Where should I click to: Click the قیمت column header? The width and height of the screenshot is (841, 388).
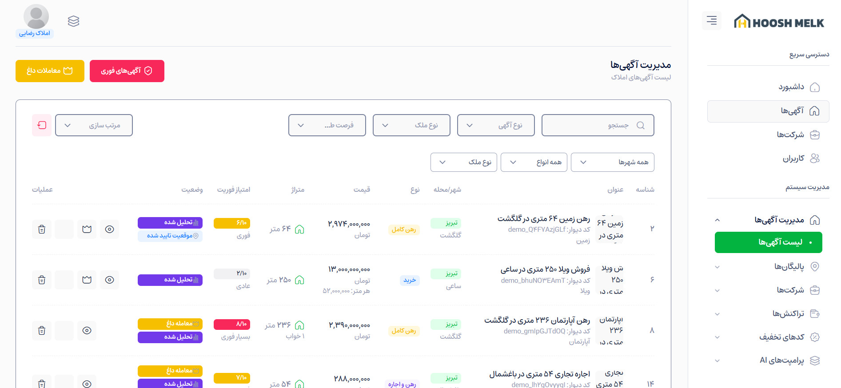[x=362, y=190]
